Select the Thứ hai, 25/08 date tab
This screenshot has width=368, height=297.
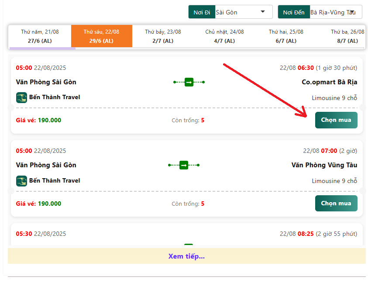(286, 36)
